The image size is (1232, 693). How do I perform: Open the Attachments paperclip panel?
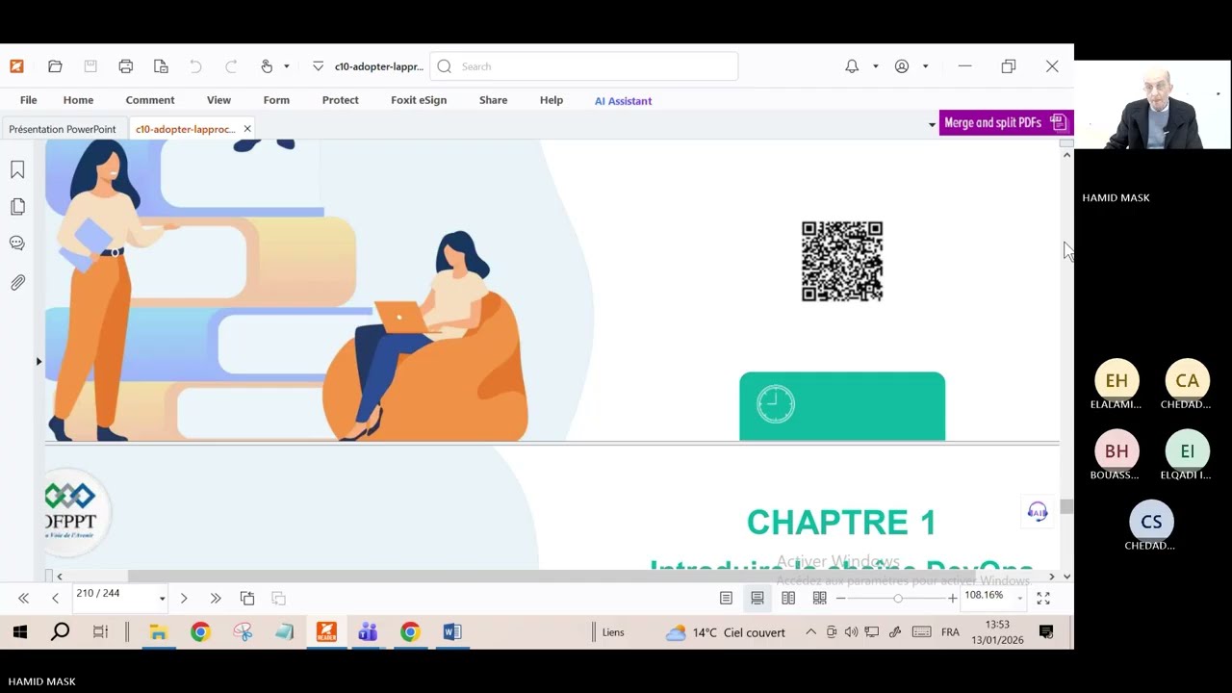pyautogui.click(x=17, y=282)
